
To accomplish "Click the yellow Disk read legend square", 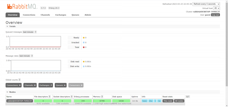I will click(84, 61).
